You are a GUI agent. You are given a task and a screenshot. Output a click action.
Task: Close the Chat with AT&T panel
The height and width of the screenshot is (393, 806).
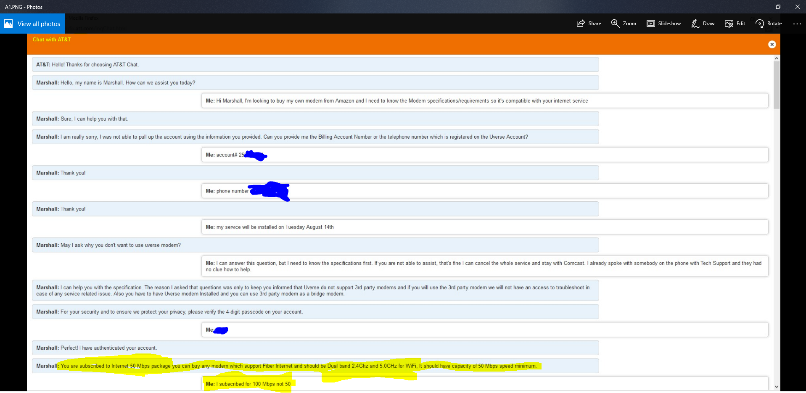[x=772, y=45]
